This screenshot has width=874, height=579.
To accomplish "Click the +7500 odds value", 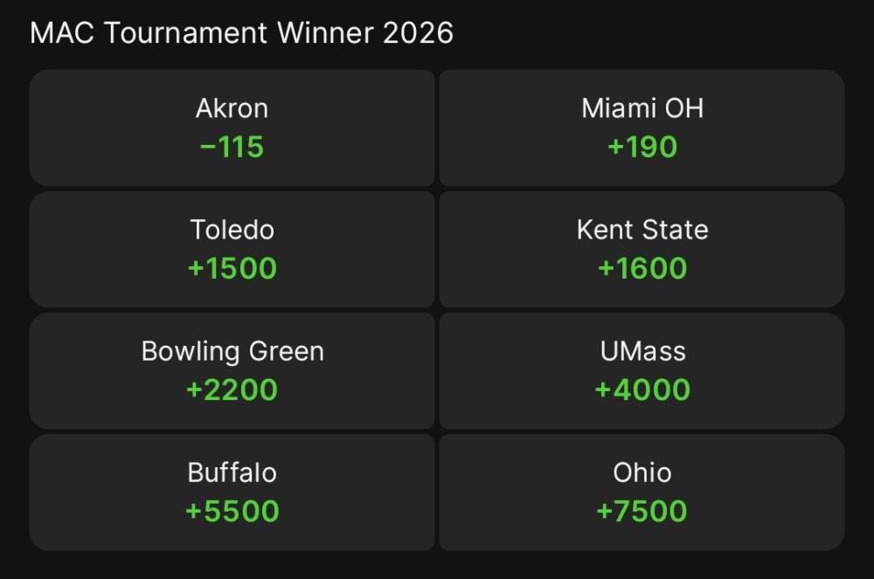I will 642,511.
